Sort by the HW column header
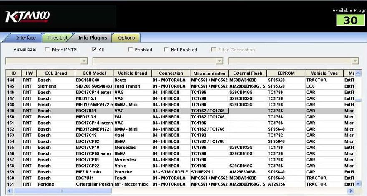 [x=29, y=73]
